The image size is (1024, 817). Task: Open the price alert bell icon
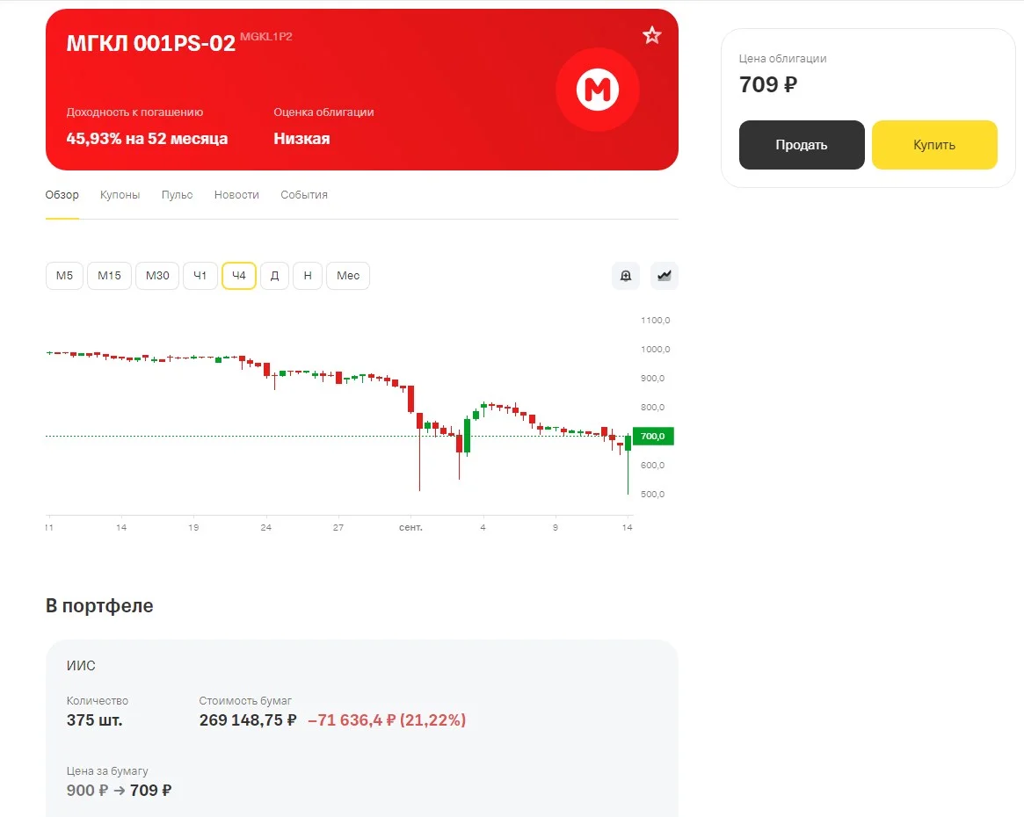click(626, 275)
